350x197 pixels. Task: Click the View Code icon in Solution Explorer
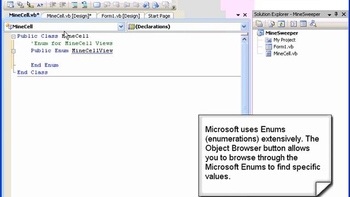click(x=294, y=24)
